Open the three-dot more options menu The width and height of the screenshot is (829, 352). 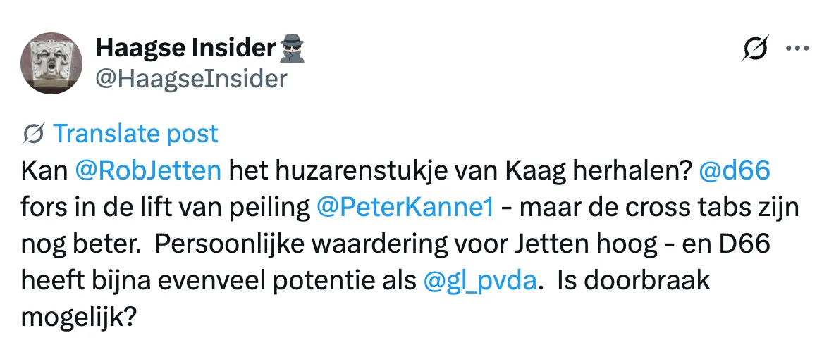coord(798,48)
